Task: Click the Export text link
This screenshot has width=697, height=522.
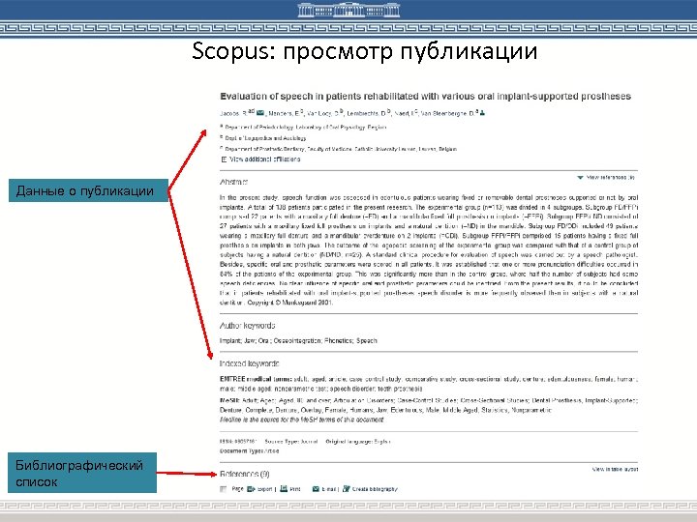Action: pos(264,489)
